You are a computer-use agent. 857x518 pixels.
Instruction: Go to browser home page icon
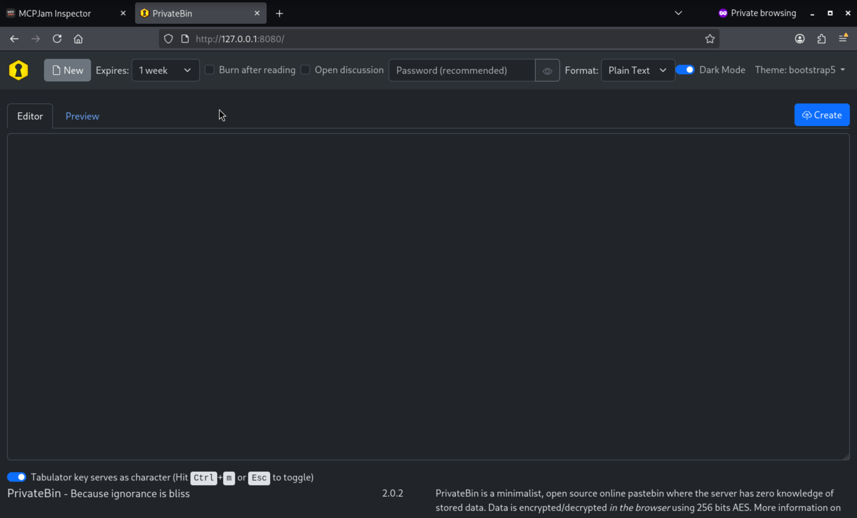tap(78, 39)
